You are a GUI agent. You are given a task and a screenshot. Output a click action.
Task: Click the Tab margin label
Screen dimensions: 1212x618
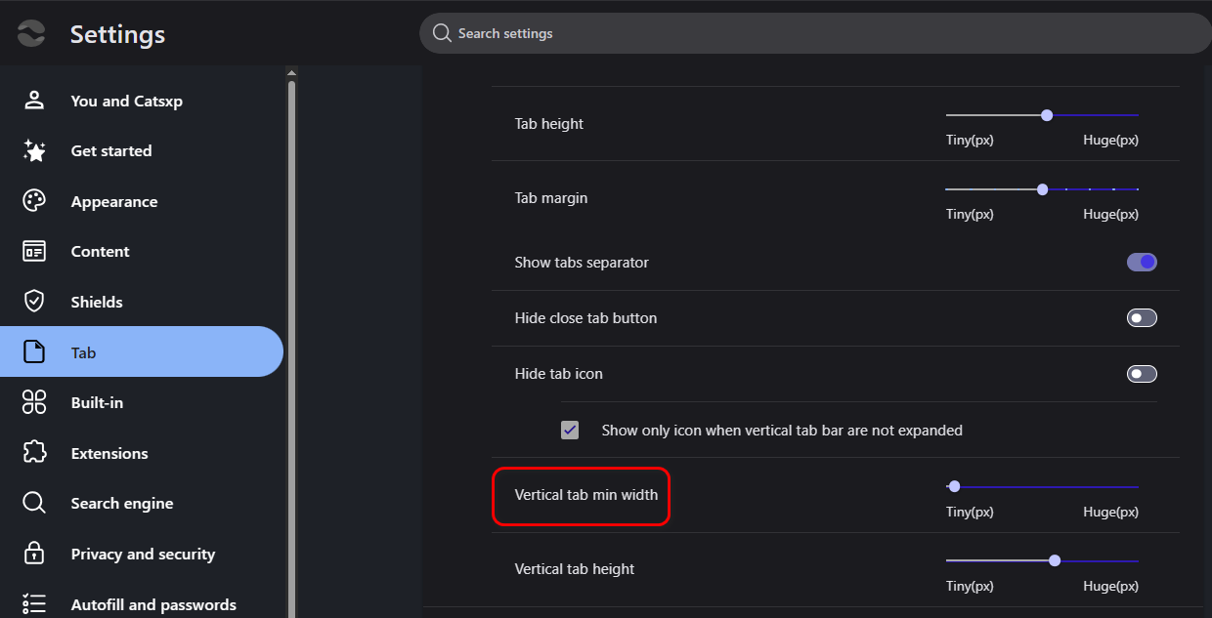click(551, 198)
